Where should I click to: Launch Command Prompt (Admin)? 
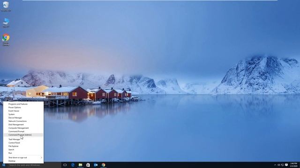(x=23, y=135)
